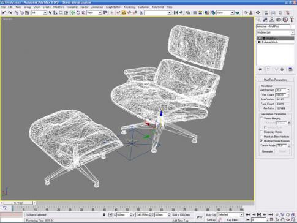Image resolution: width=297 pixels, height=223 pixels.
Task: Select the Select and Link tool
Action: [x=17, y=13]
